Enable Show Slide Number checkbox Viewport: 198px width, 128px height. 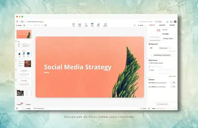(150, 63)
